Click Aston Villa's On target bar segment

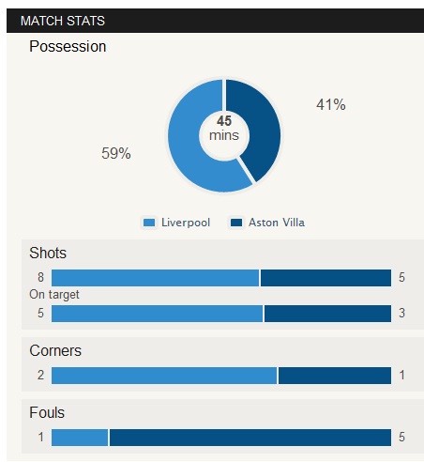click(x=327, y=314)
